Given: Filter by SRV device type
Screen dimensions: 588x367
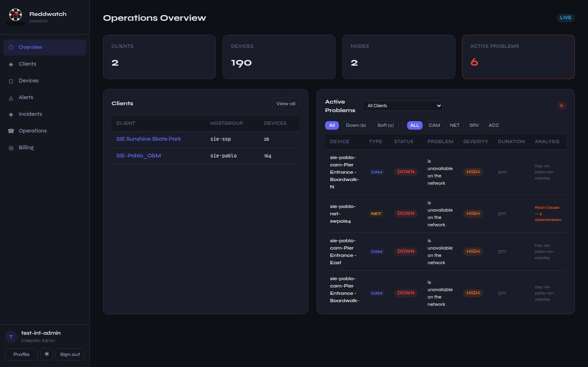Looking at the screenshot, I should click(x=474, y=125).
